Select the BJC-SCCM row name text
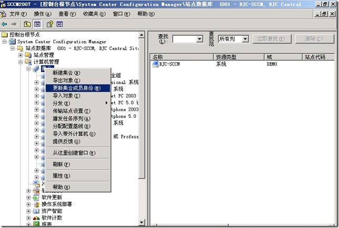339x228 pixels. (169, 64)
